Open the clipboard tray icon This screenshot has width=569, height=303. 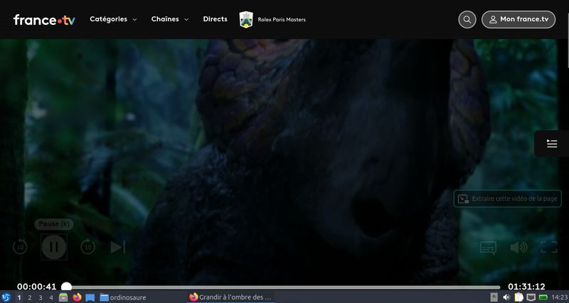[x=519, y=297]
